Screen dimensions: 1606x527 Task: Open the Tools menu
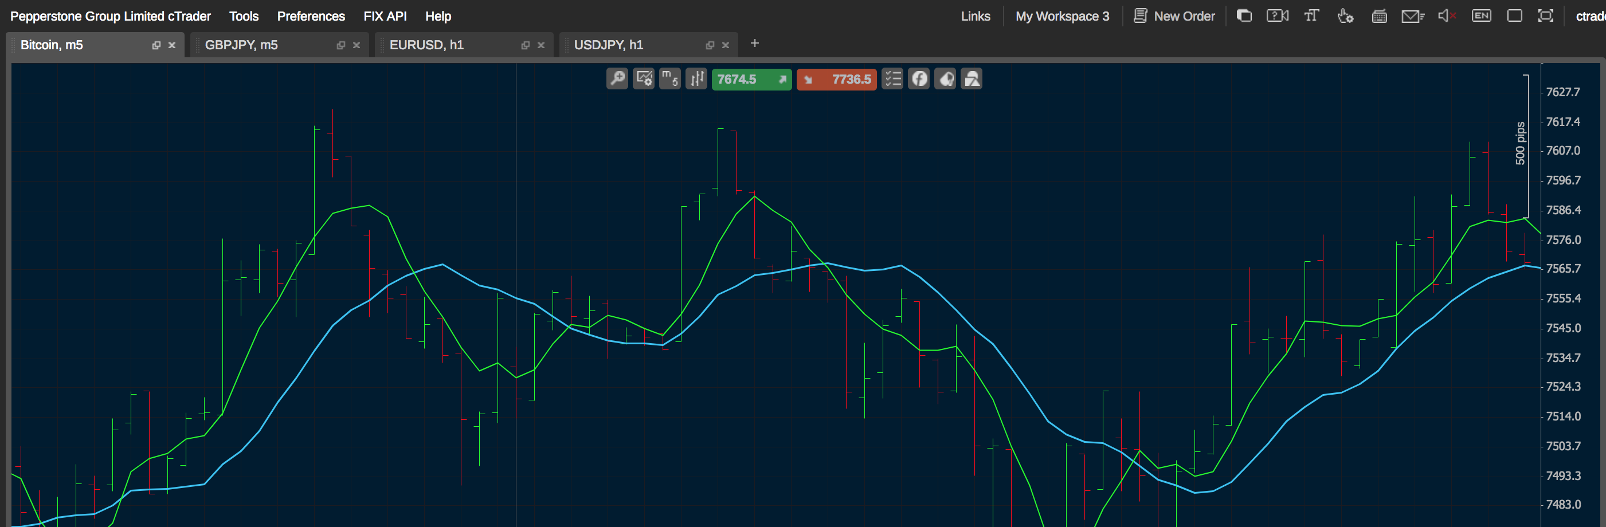[x=244, y=16]
